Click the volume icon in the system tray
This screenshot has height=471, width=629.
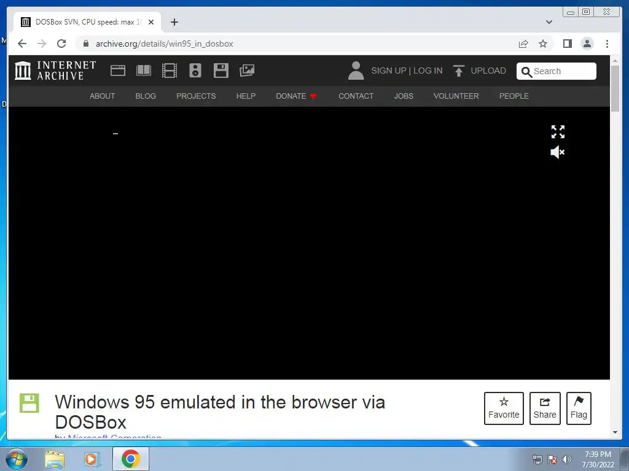pyautogui.click(x=567, y=459)
